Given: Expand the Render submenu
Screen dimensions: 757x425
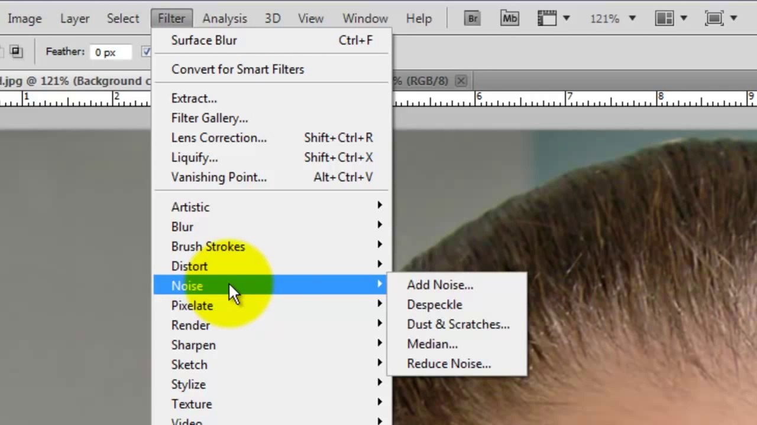Looking at the screenshot, I should 271,325.
